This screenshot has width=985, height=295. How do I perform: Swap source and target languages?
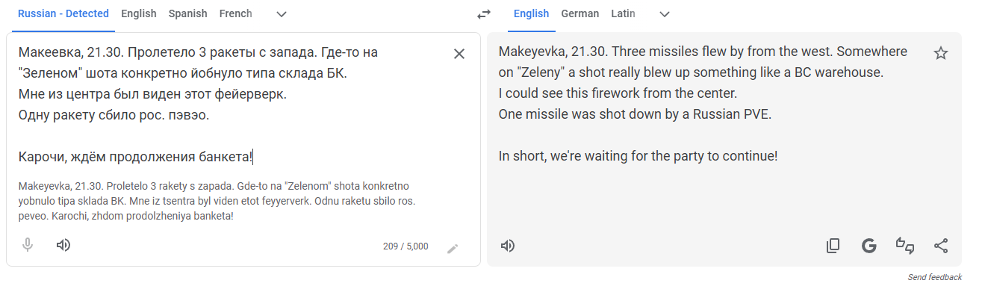coord(484,14)
